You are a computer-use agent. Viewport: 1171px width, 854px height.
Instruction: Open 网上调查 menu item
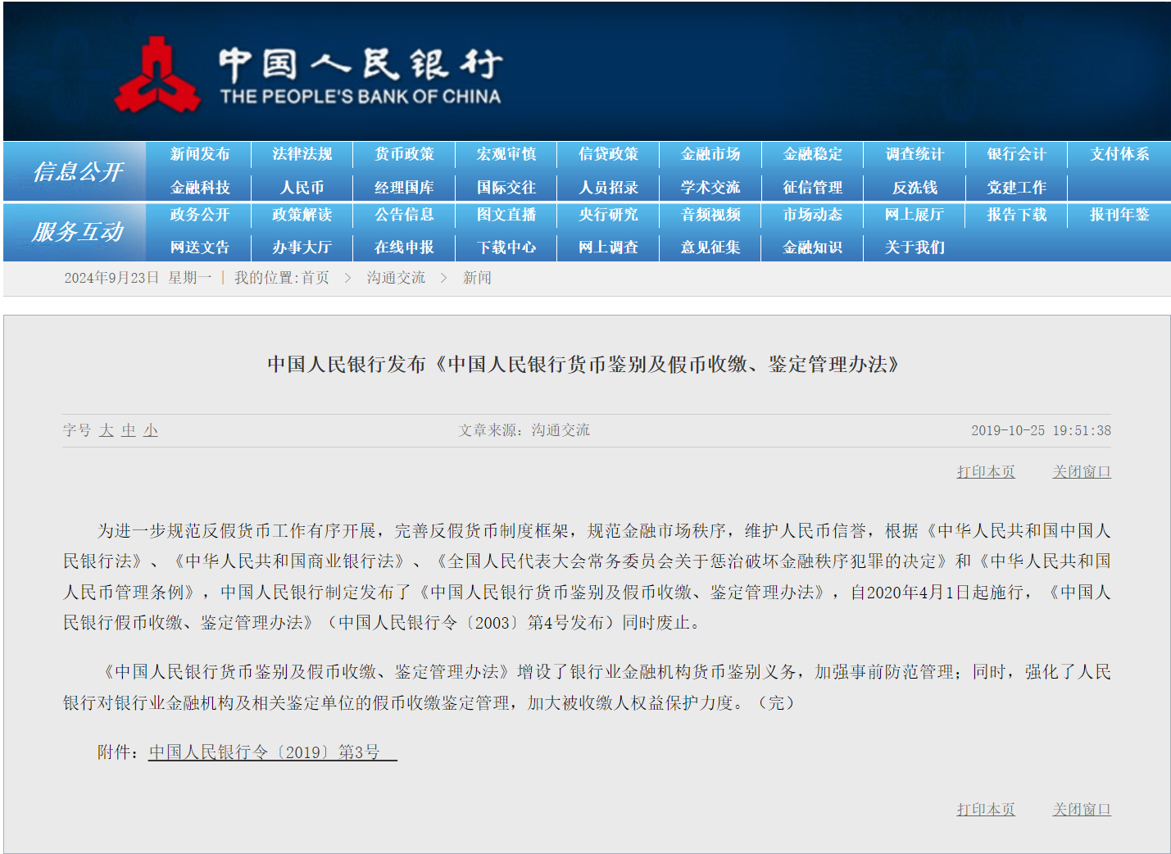tap(608, 248)
